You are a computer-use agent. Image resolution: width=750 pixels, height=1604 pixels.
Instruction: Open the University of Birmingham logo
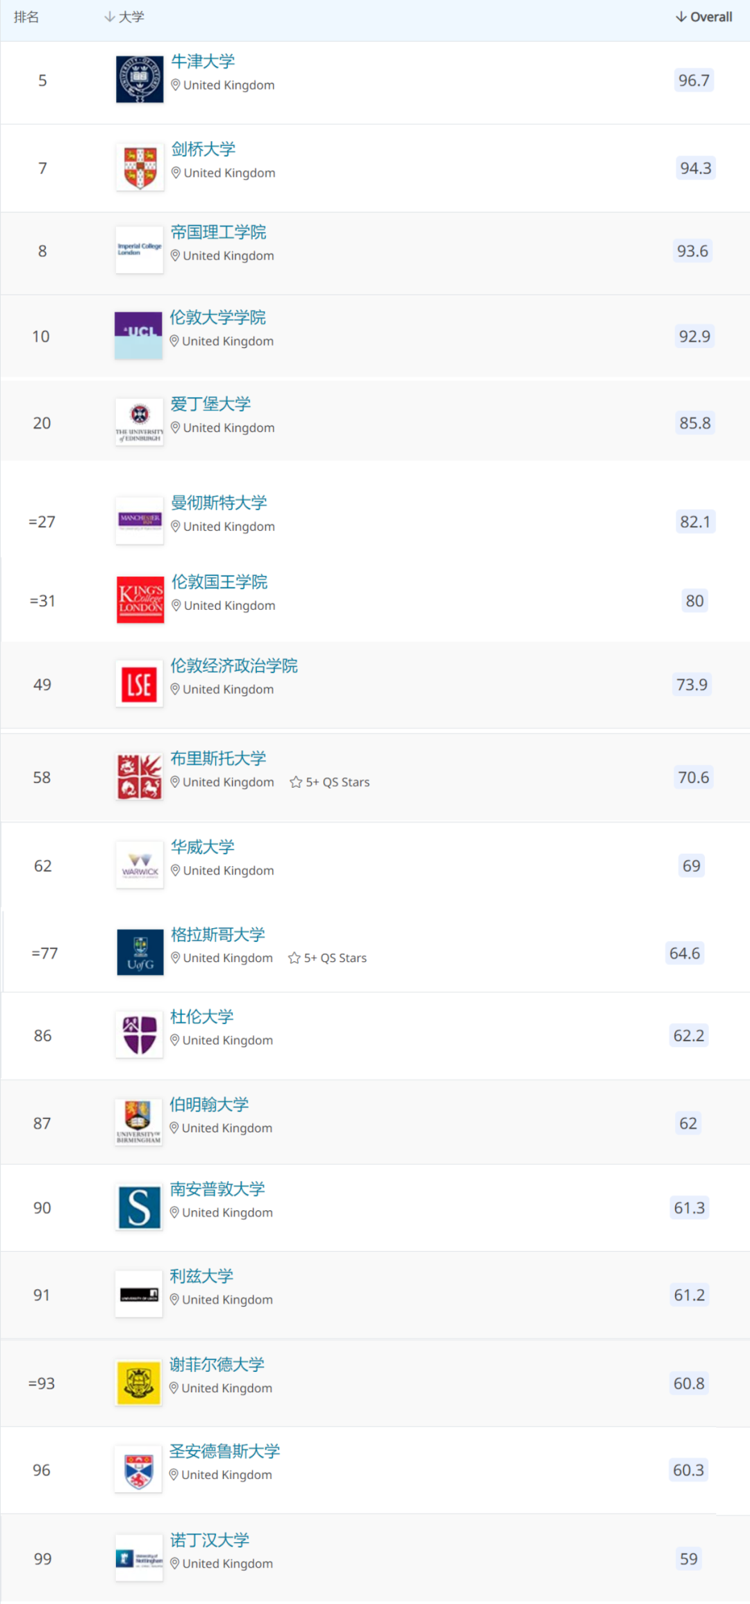138,1123
